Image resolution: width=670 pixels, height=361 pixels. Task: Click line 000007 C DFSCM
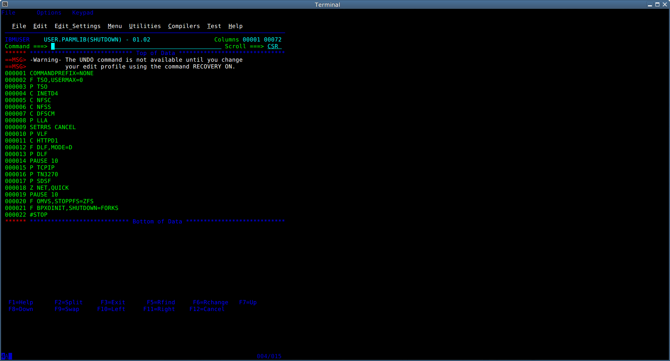(30, 114)
